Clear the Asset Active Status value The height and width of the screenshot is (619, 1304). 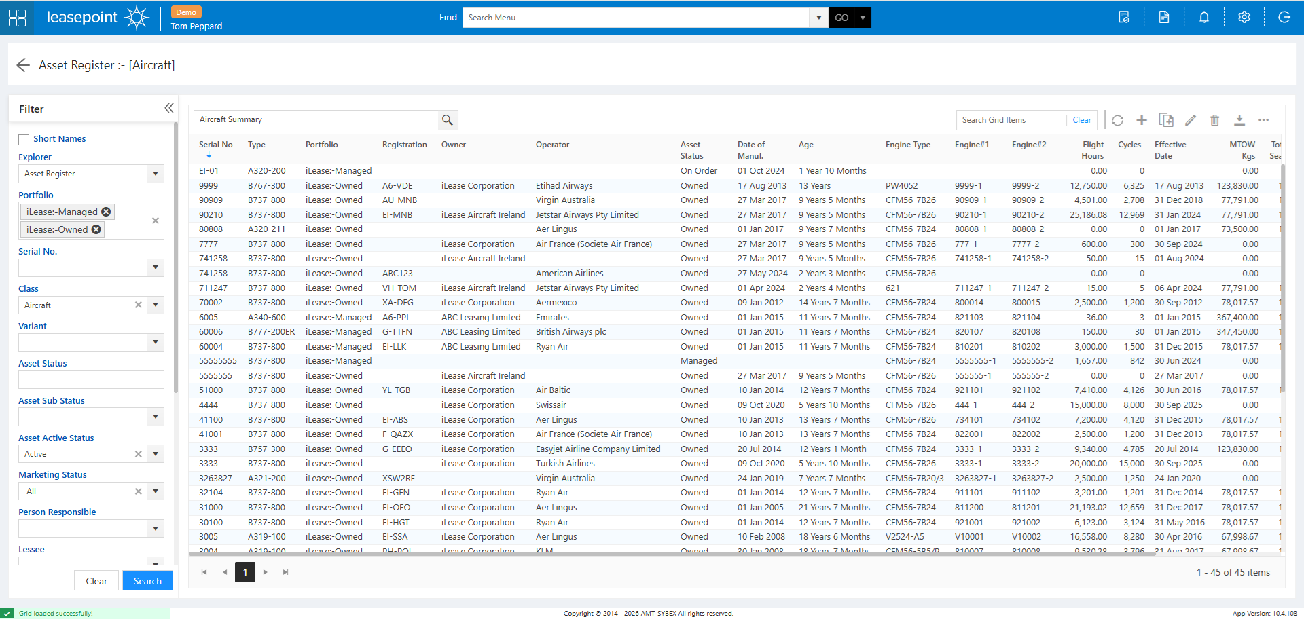[139, 454]
